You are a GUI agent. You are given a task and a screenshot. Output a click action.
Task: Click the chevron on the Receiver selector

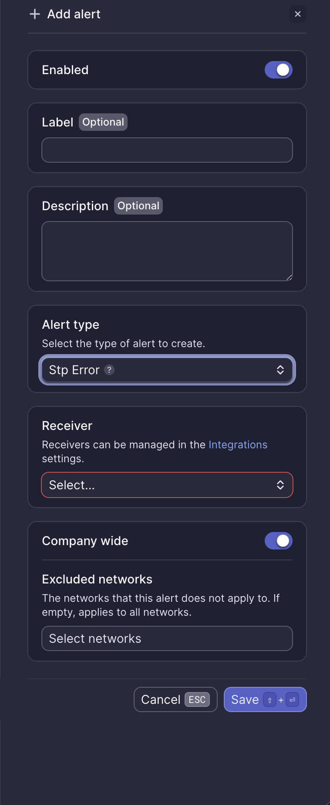pos(281,485)
